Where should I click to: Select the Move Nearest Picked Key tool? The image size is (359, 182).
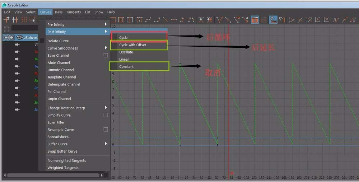pos(6,20)
